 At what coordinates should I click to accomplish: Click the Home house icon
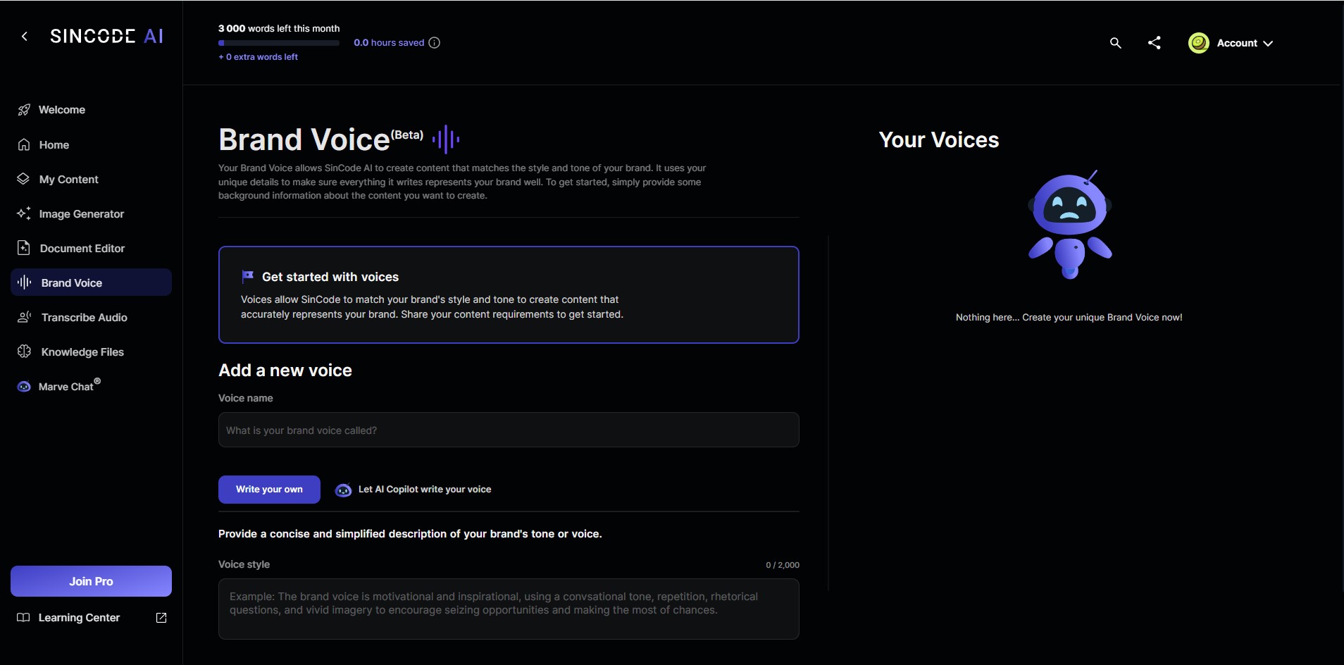click(24, 144)
